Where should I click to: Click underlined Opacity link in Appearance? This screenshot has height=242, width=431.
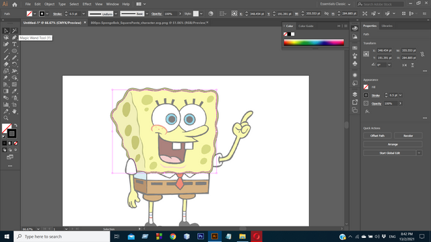(x=376, y=104)
